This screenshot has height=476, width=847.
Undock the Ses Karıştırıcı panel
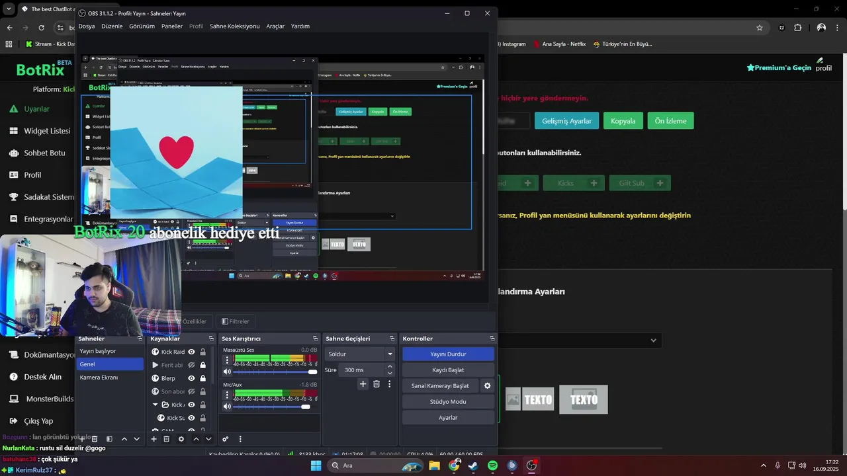316,338
